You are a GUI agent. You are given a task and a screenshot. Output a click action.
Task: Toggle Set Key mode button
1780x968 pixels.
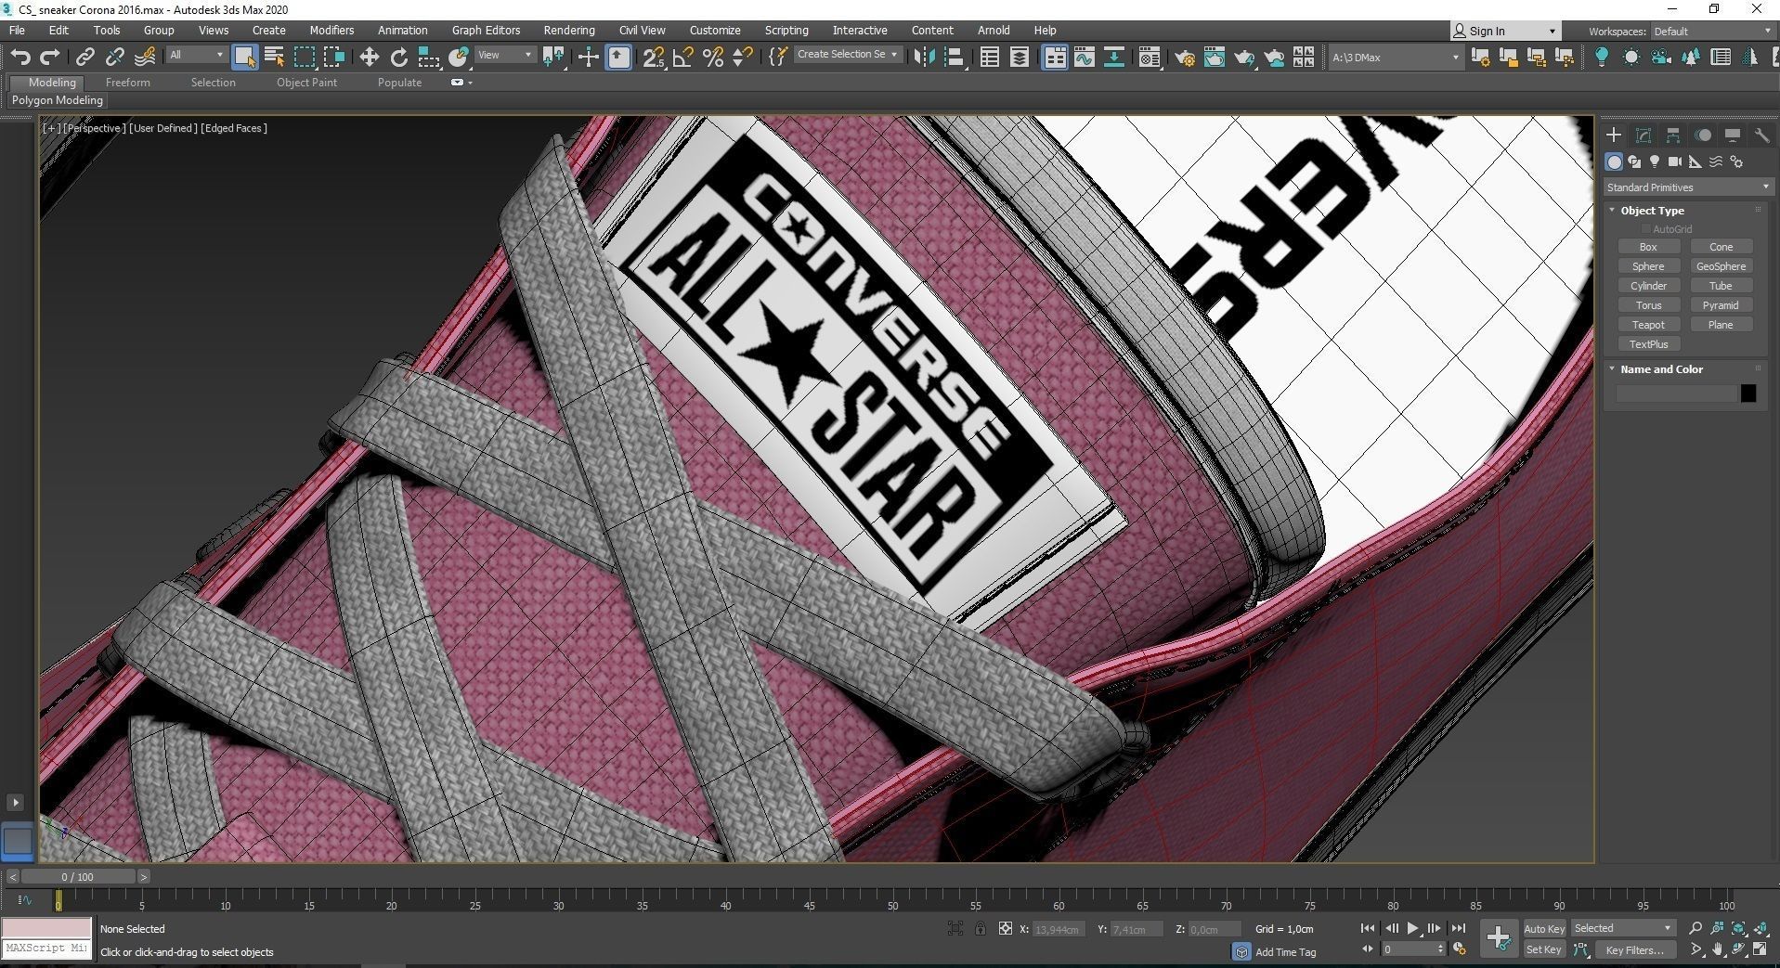pos(1544,949)
